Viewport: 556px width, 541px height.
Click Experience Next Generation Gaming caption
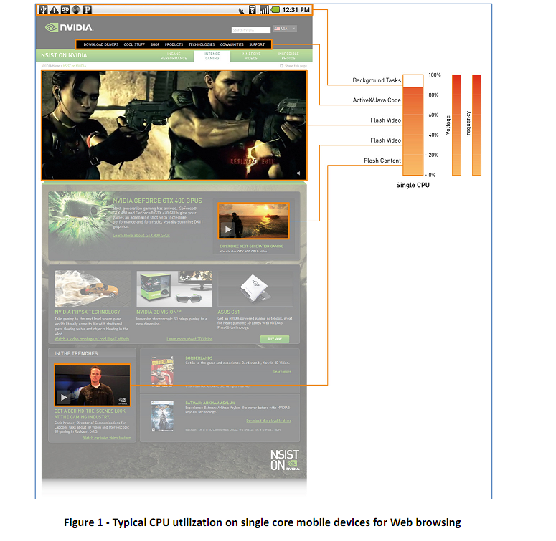[251, 246]
